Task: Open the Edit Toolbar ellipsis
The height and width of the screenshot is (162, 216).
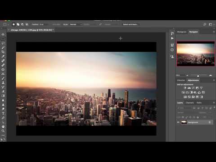Action: (3, 135)
